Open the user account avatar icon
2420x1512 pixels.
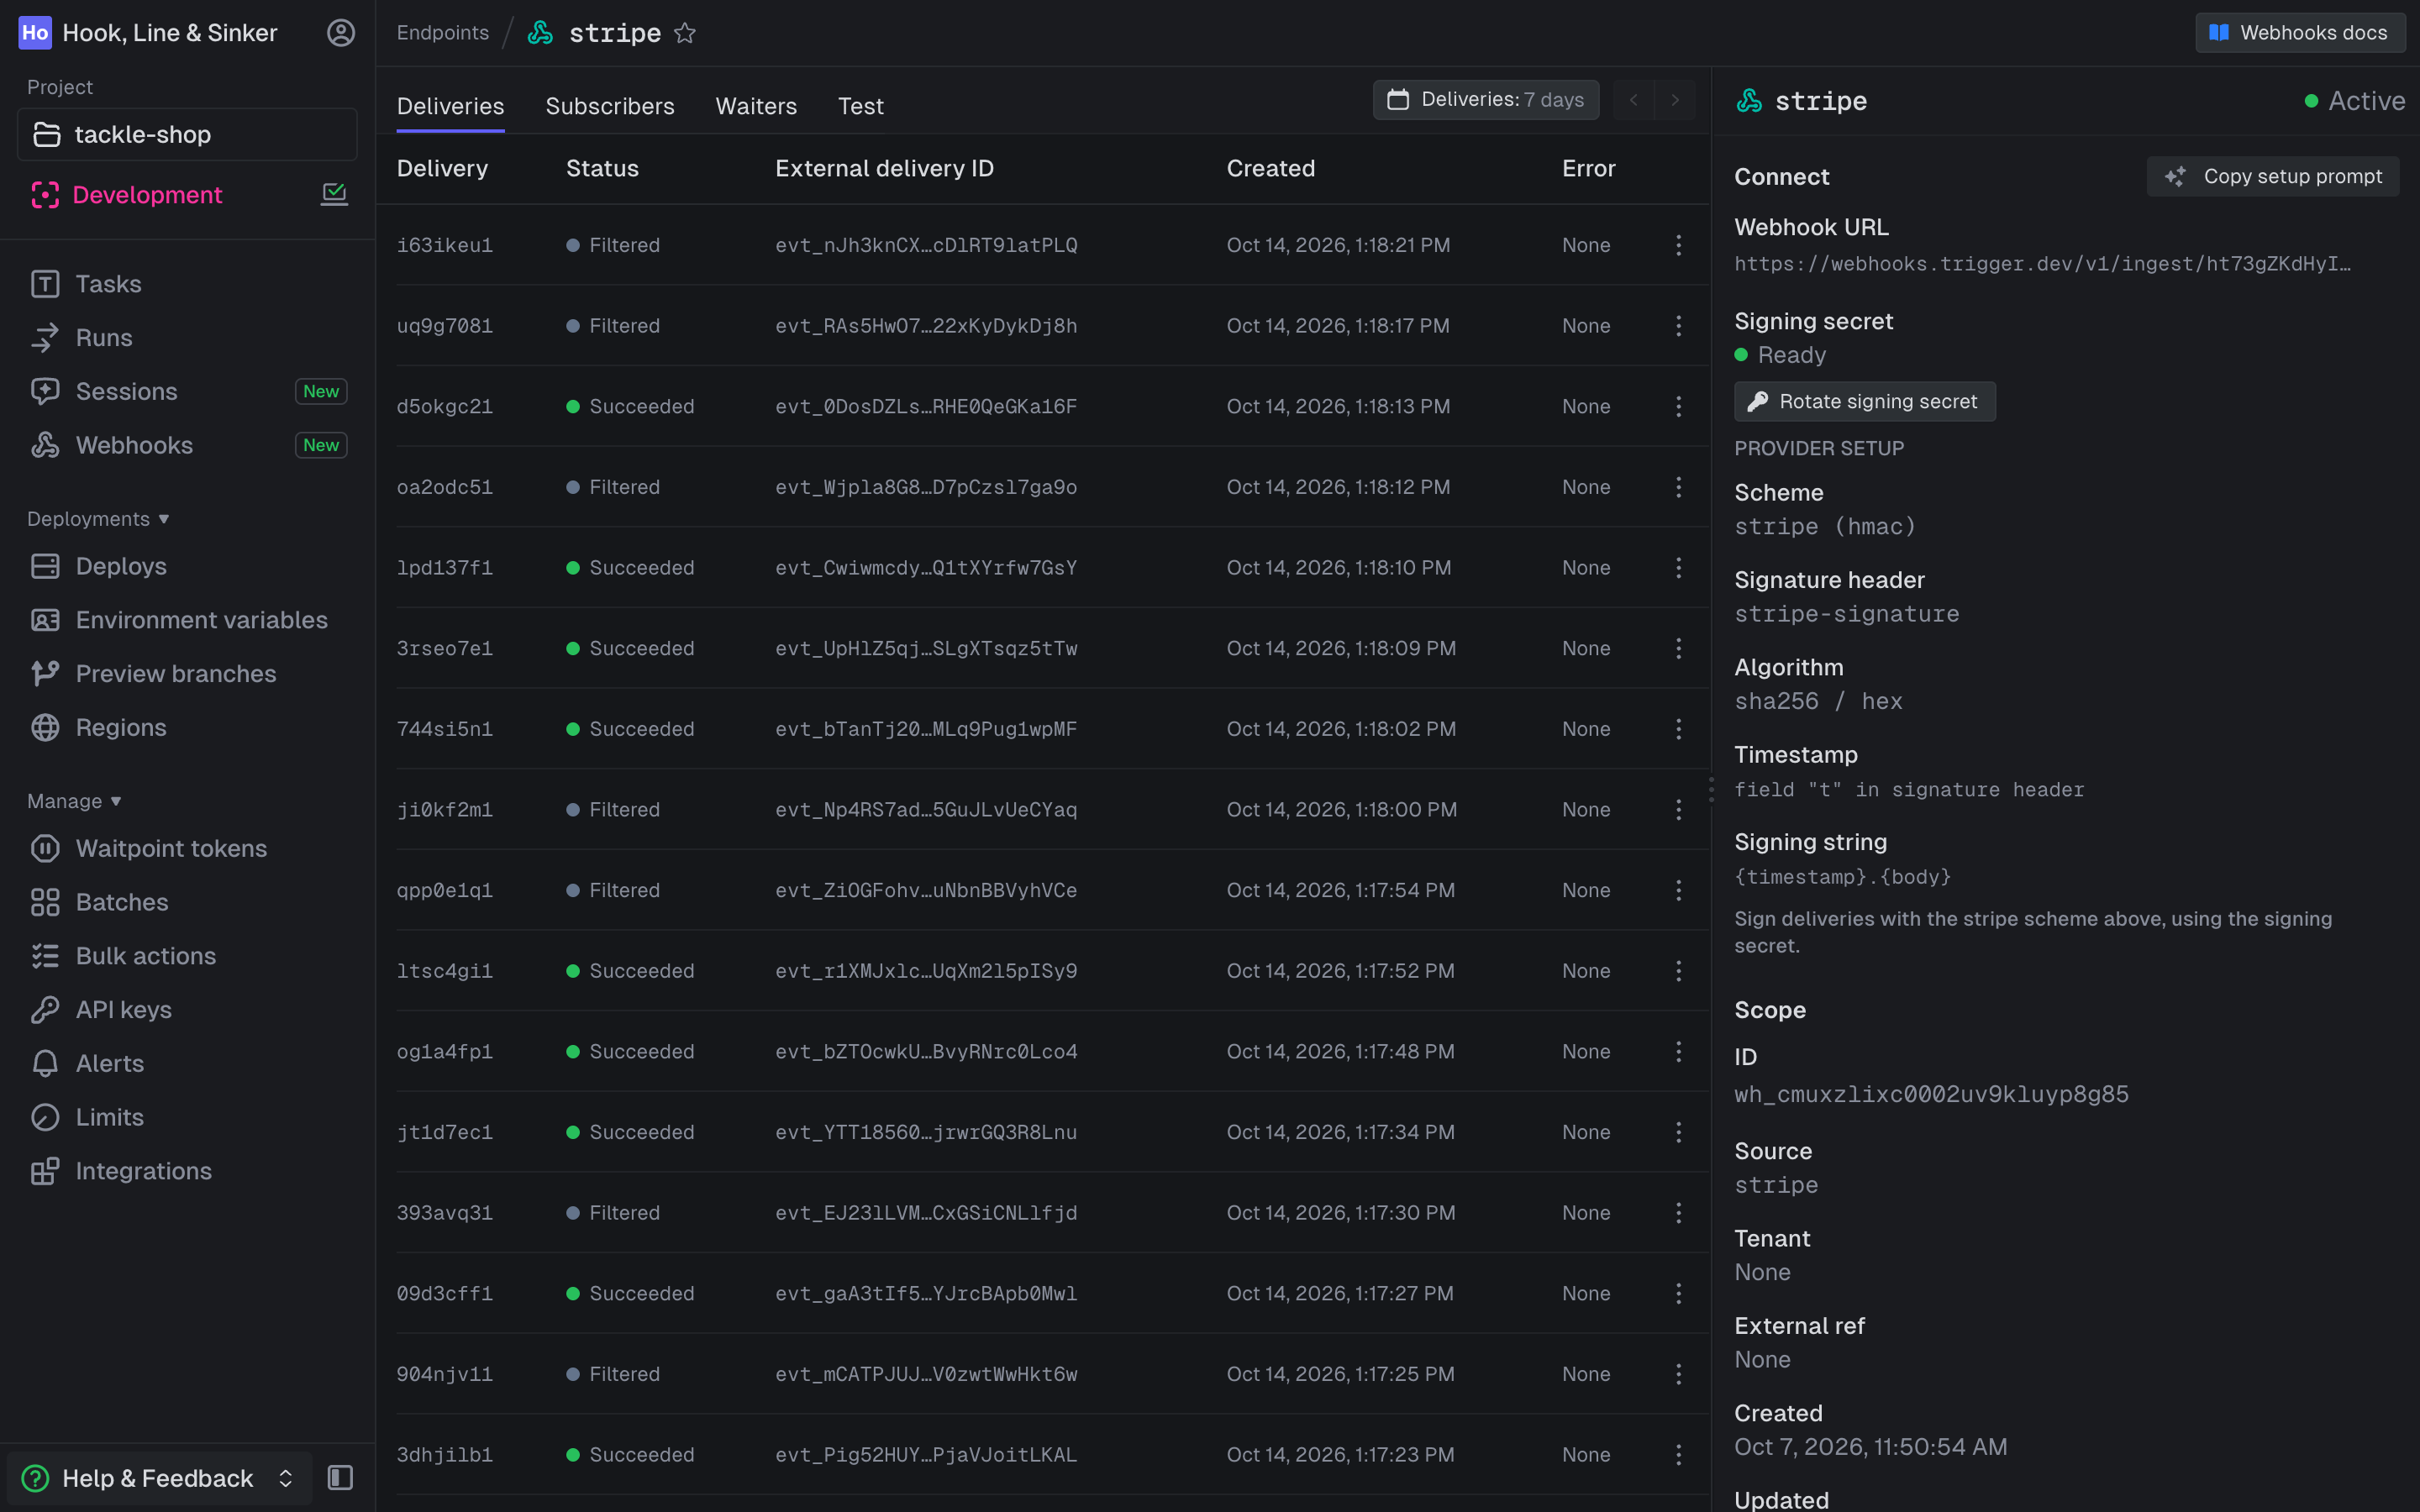point(341,33)
